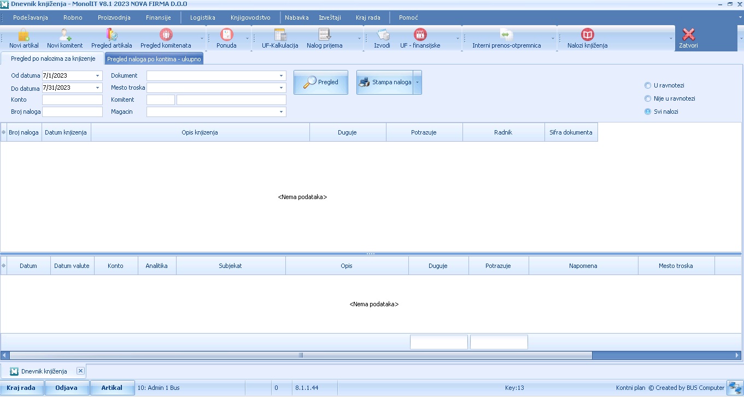
Task: Select Pregled po nalozima za knjizenje tab
Action: click(x=53, y=58)
